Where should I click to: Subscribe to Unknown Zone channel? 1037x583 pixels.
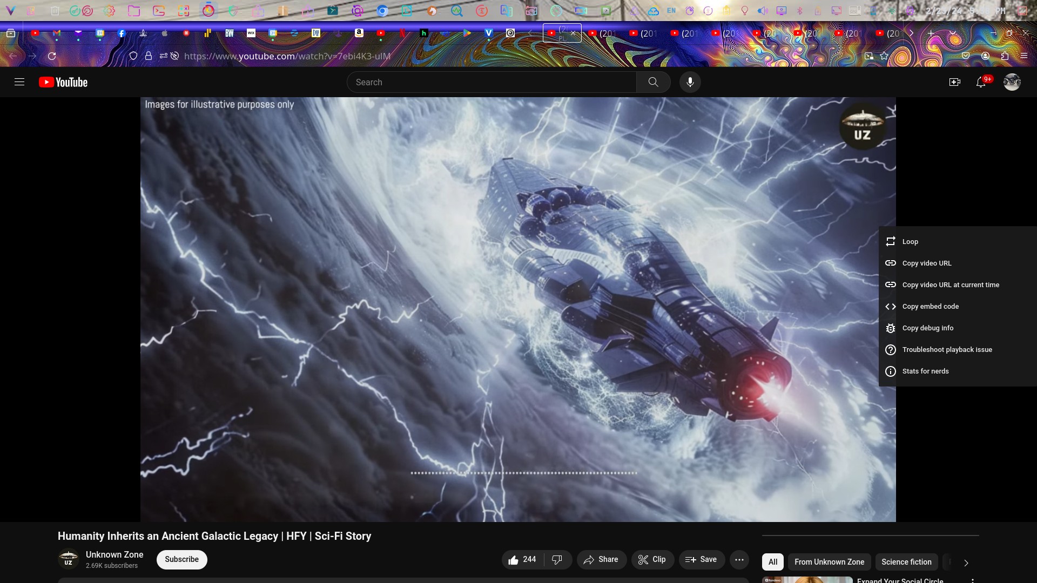tap(181, 560)
